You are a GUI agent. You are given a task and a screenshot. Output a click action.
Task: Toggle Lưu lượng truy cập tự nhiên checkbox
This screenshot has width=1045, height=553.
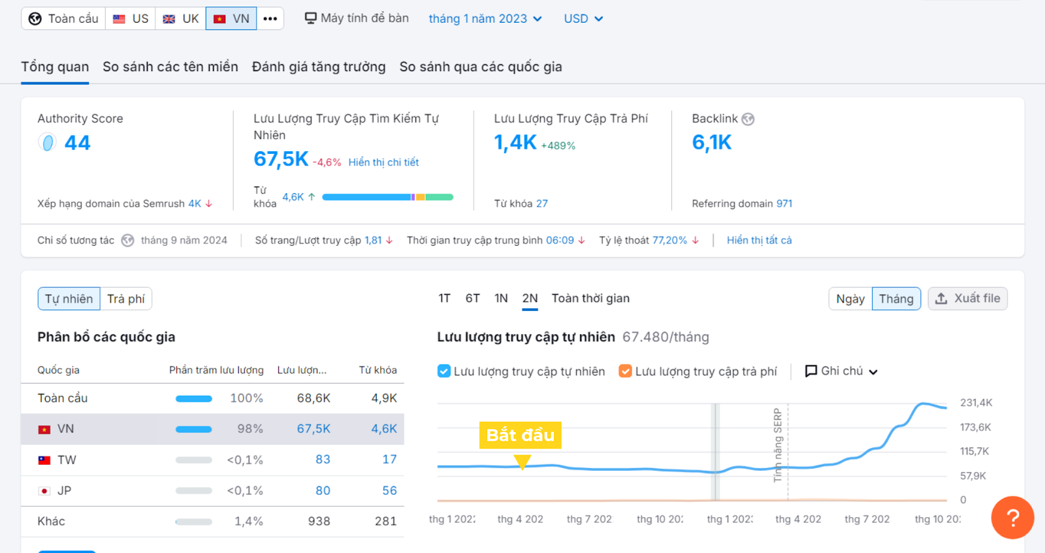click(444, 371)
